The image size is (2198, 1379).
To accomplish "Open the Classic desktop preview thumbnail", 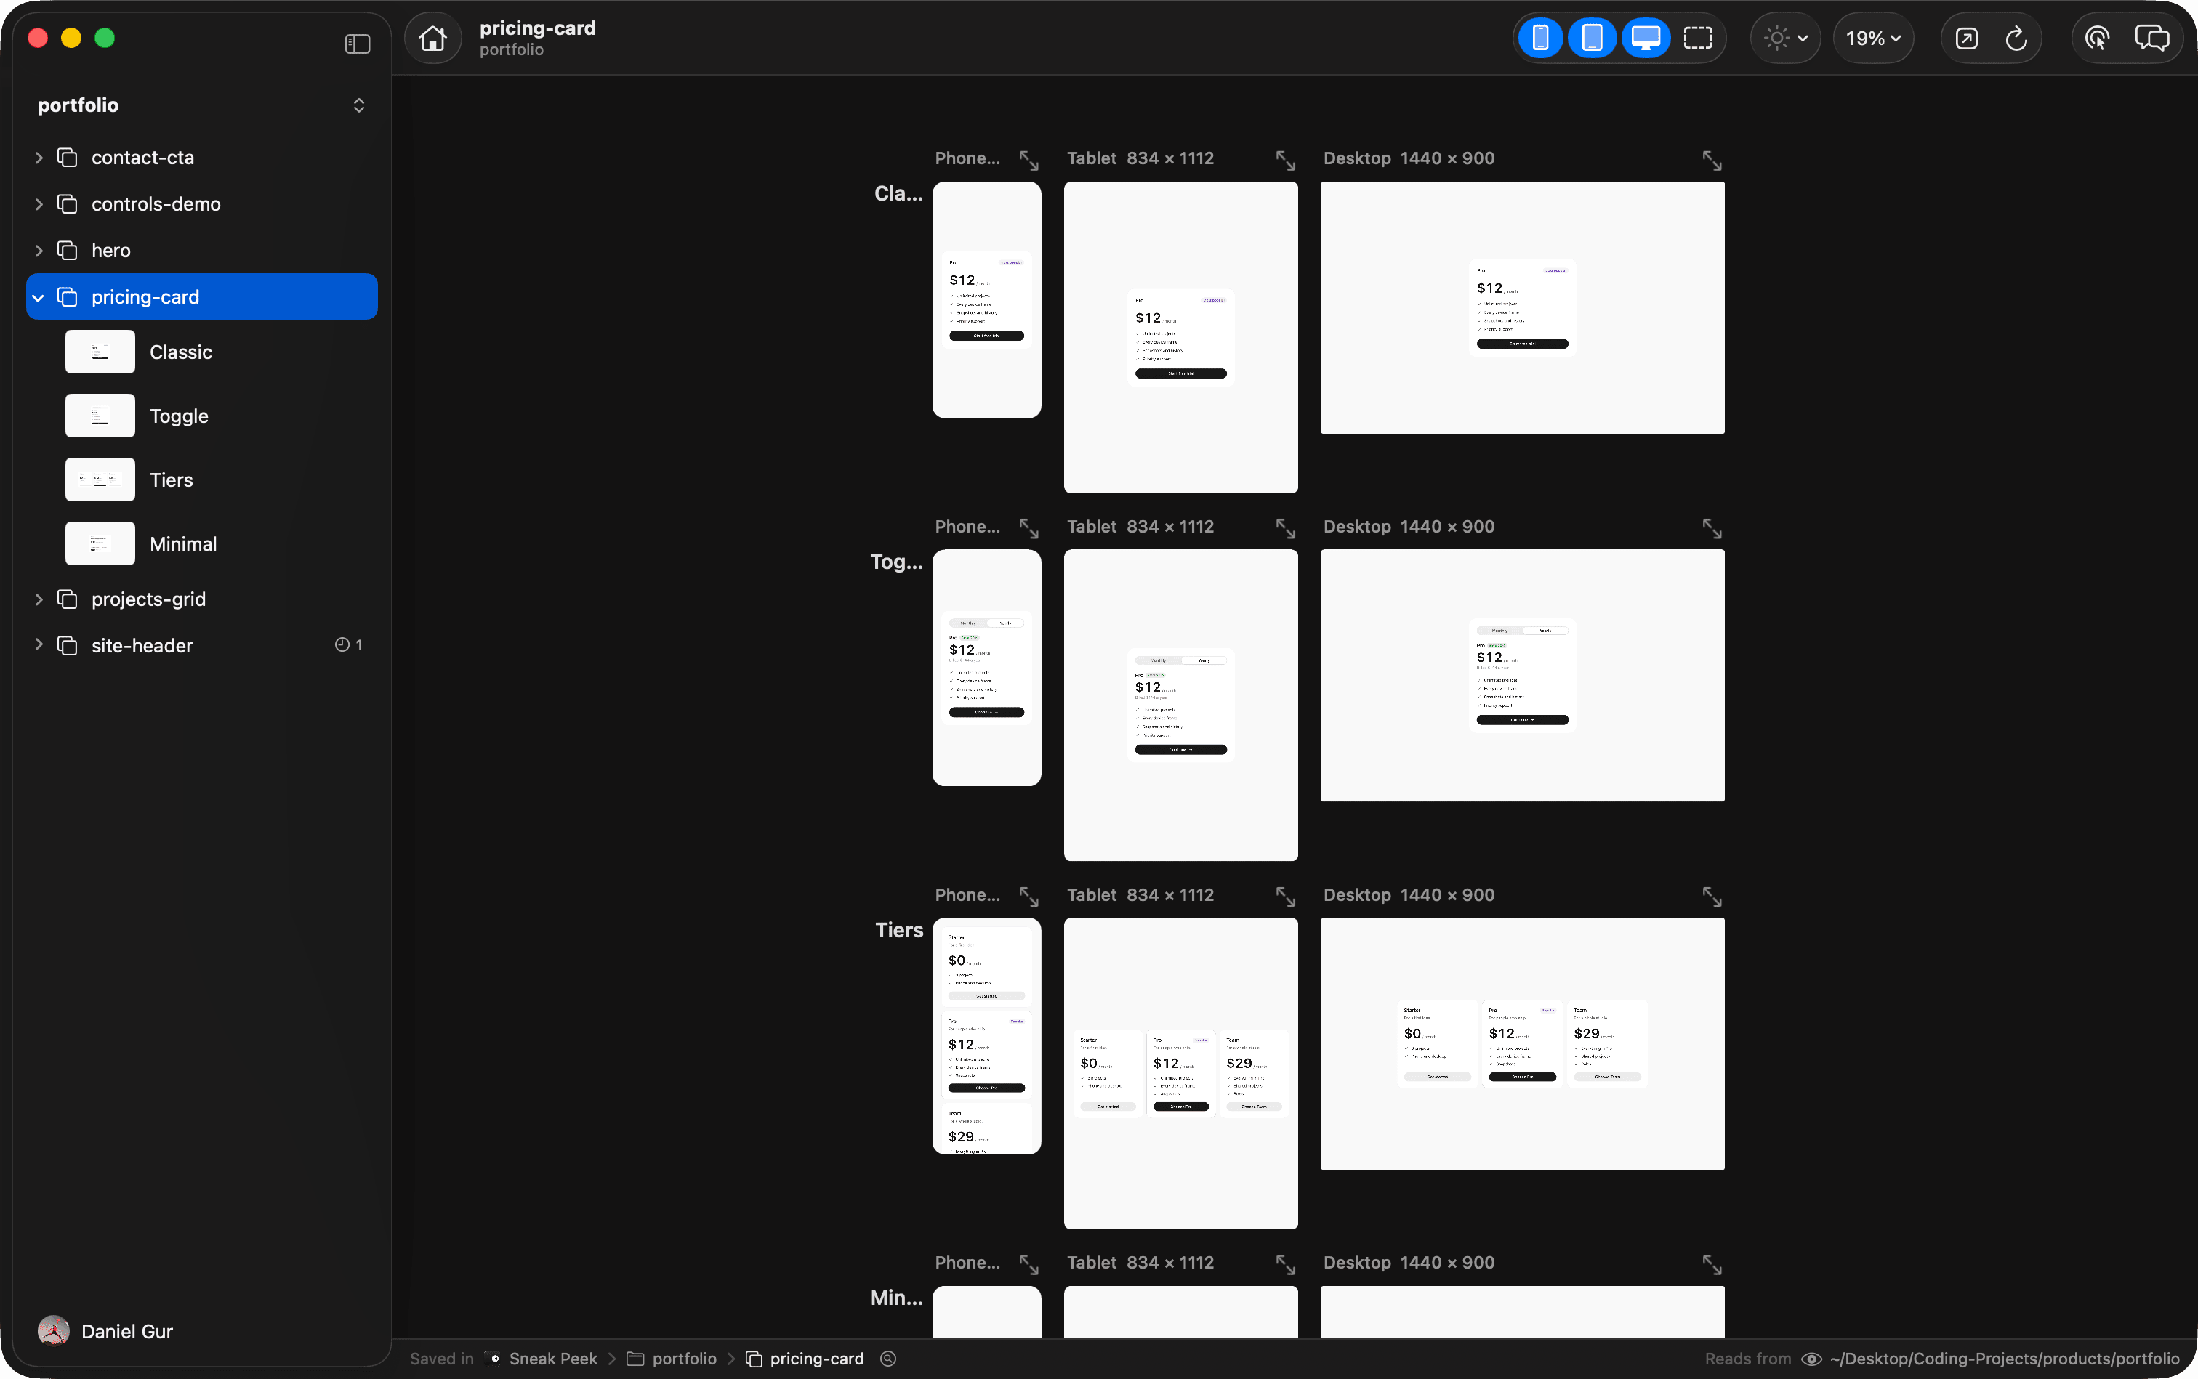I will [1522, 307].
